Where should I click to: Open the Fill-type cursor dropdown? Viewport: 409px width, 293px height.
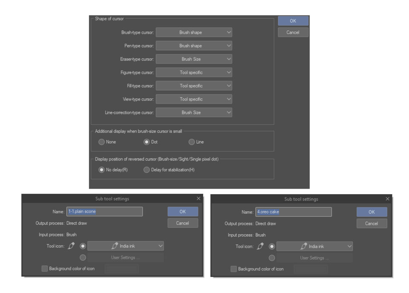[194, 86]
